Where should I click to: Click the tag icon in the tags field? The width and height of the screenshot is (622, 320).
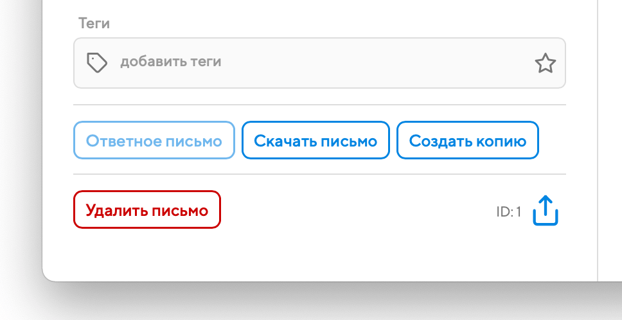pos(96,62)
